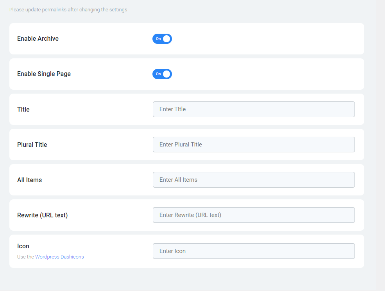Click the Enable Single Page label
385x291 pixels.
click(44, 74)
